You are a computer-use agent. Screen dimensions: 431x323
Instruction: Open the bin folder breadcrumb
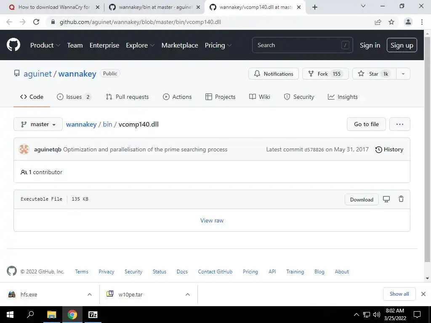point(107,124)
